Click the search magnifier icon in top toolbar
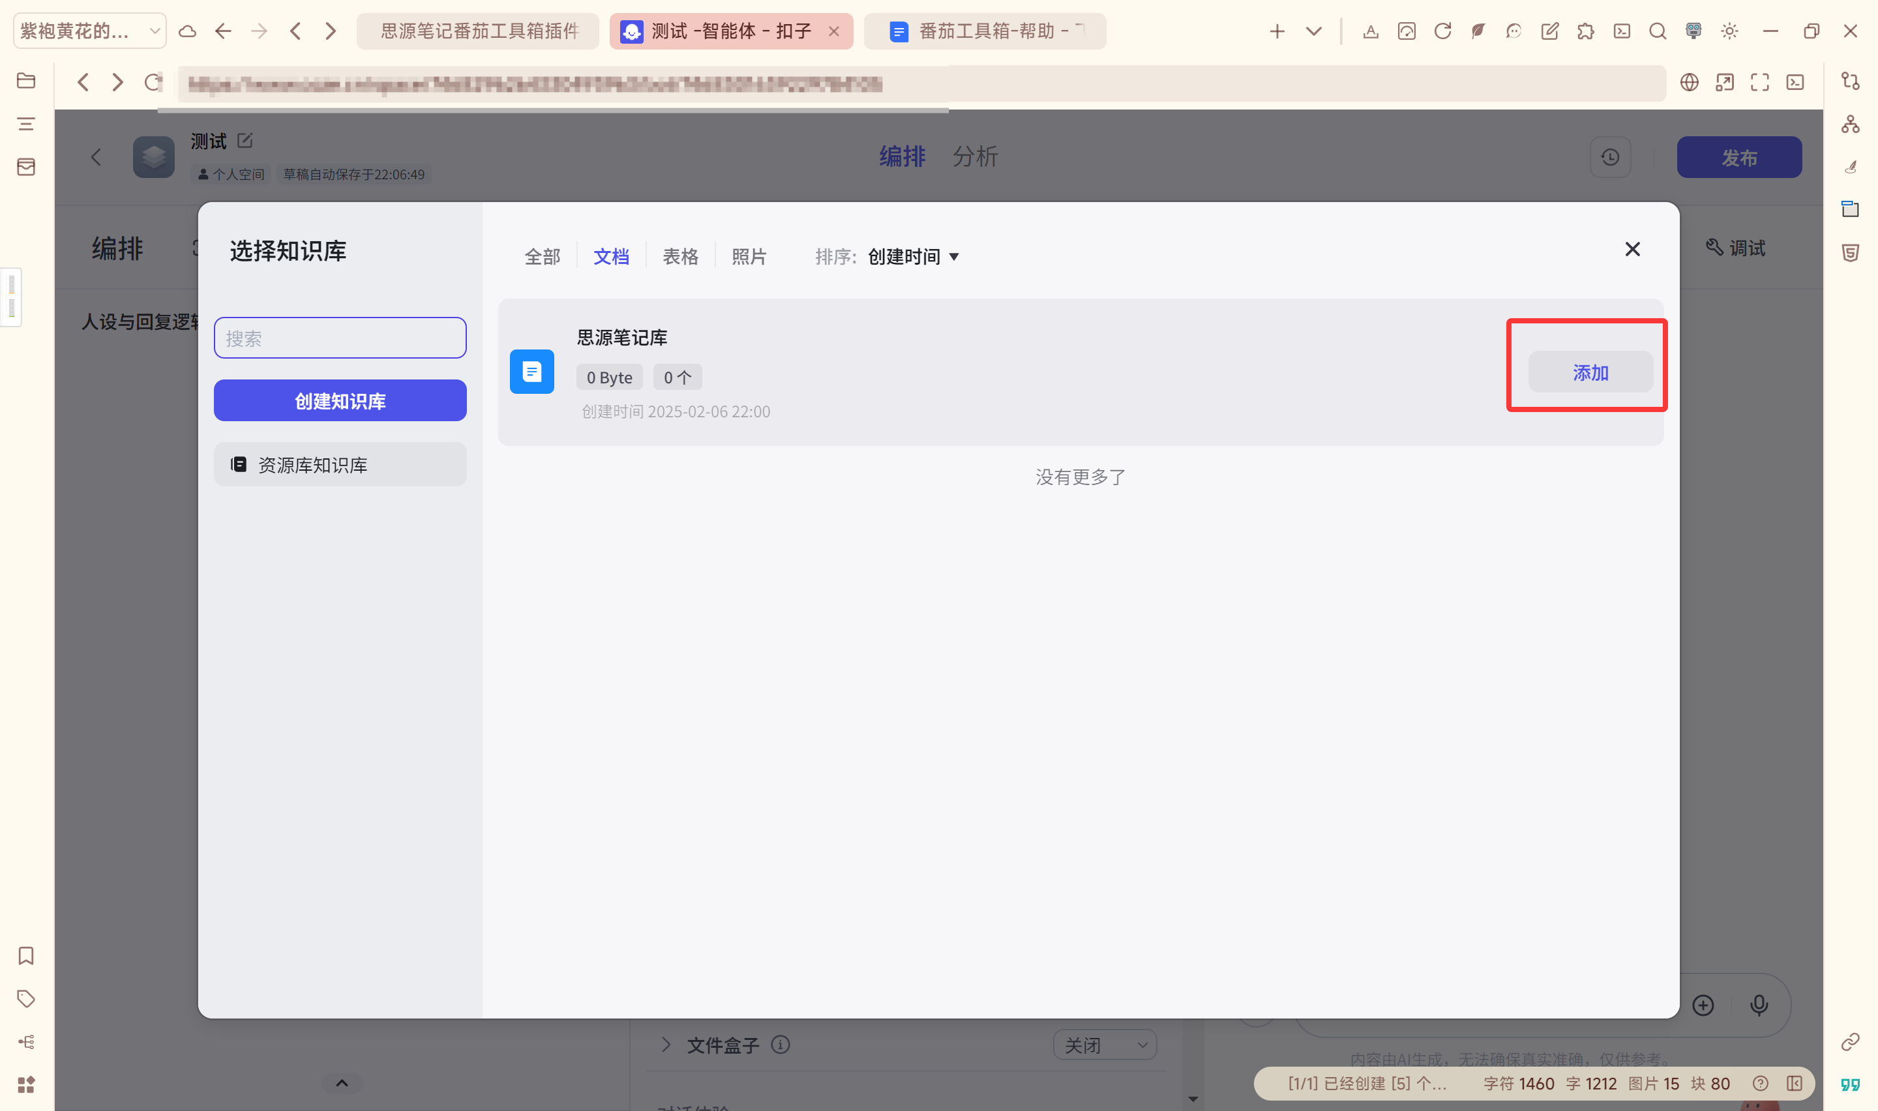1878x1111 pixels. click(1657, 31)
